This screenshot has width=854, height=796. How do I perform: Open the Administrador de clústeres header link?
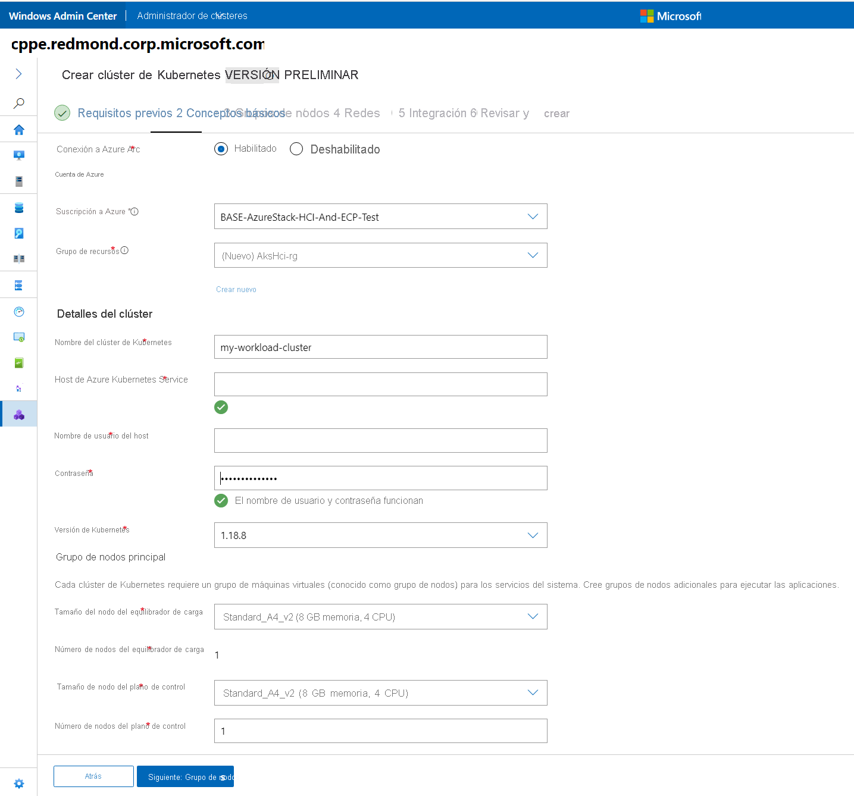[x=192, y=16]
